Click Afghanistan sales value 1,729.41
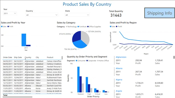Image resolution: width=175 pixels, height=98 pixels. pyautogui.click(x=159, y=60)
